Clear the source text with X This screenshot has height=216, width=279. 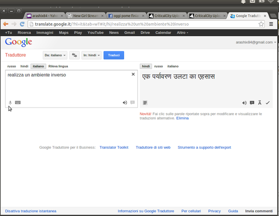133,74
